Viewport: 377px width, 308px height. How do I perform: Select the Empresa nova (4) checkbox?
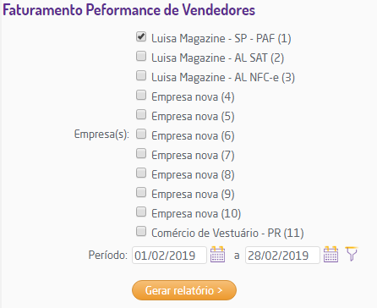tap(141, 95)
